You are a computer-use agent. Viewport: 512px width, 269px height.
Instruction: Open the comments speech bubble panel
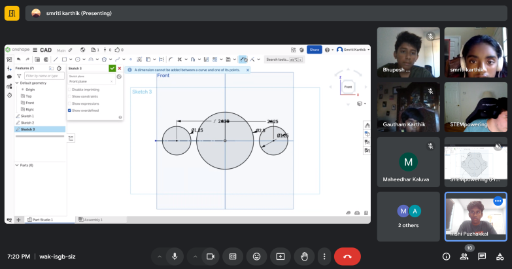click(9, 77)
